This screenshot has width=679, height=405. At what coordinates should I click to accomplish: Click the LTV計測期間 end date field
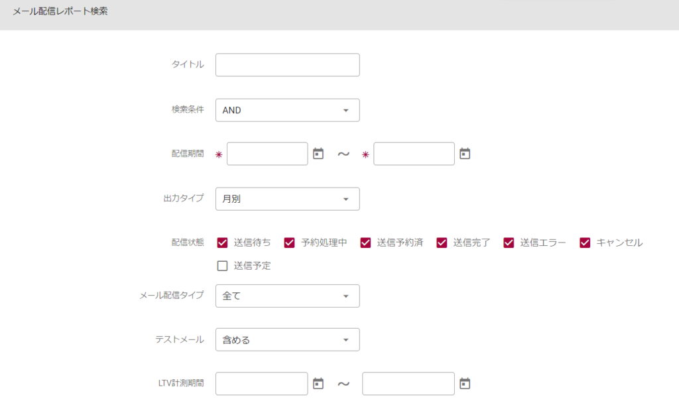click(408, 383)
